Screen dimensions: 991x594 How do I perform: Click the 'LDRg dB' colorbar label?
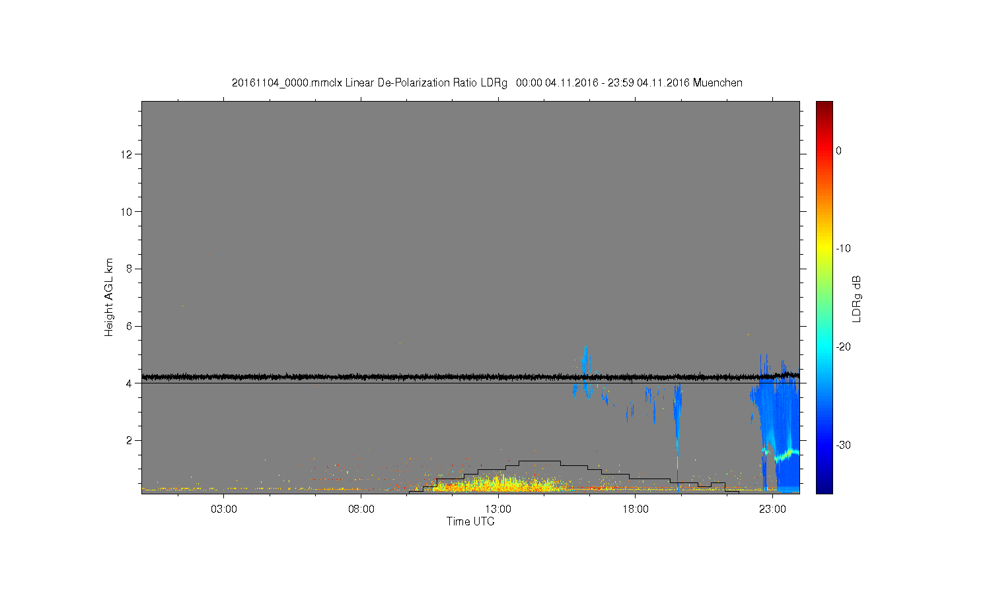(857, 298)
